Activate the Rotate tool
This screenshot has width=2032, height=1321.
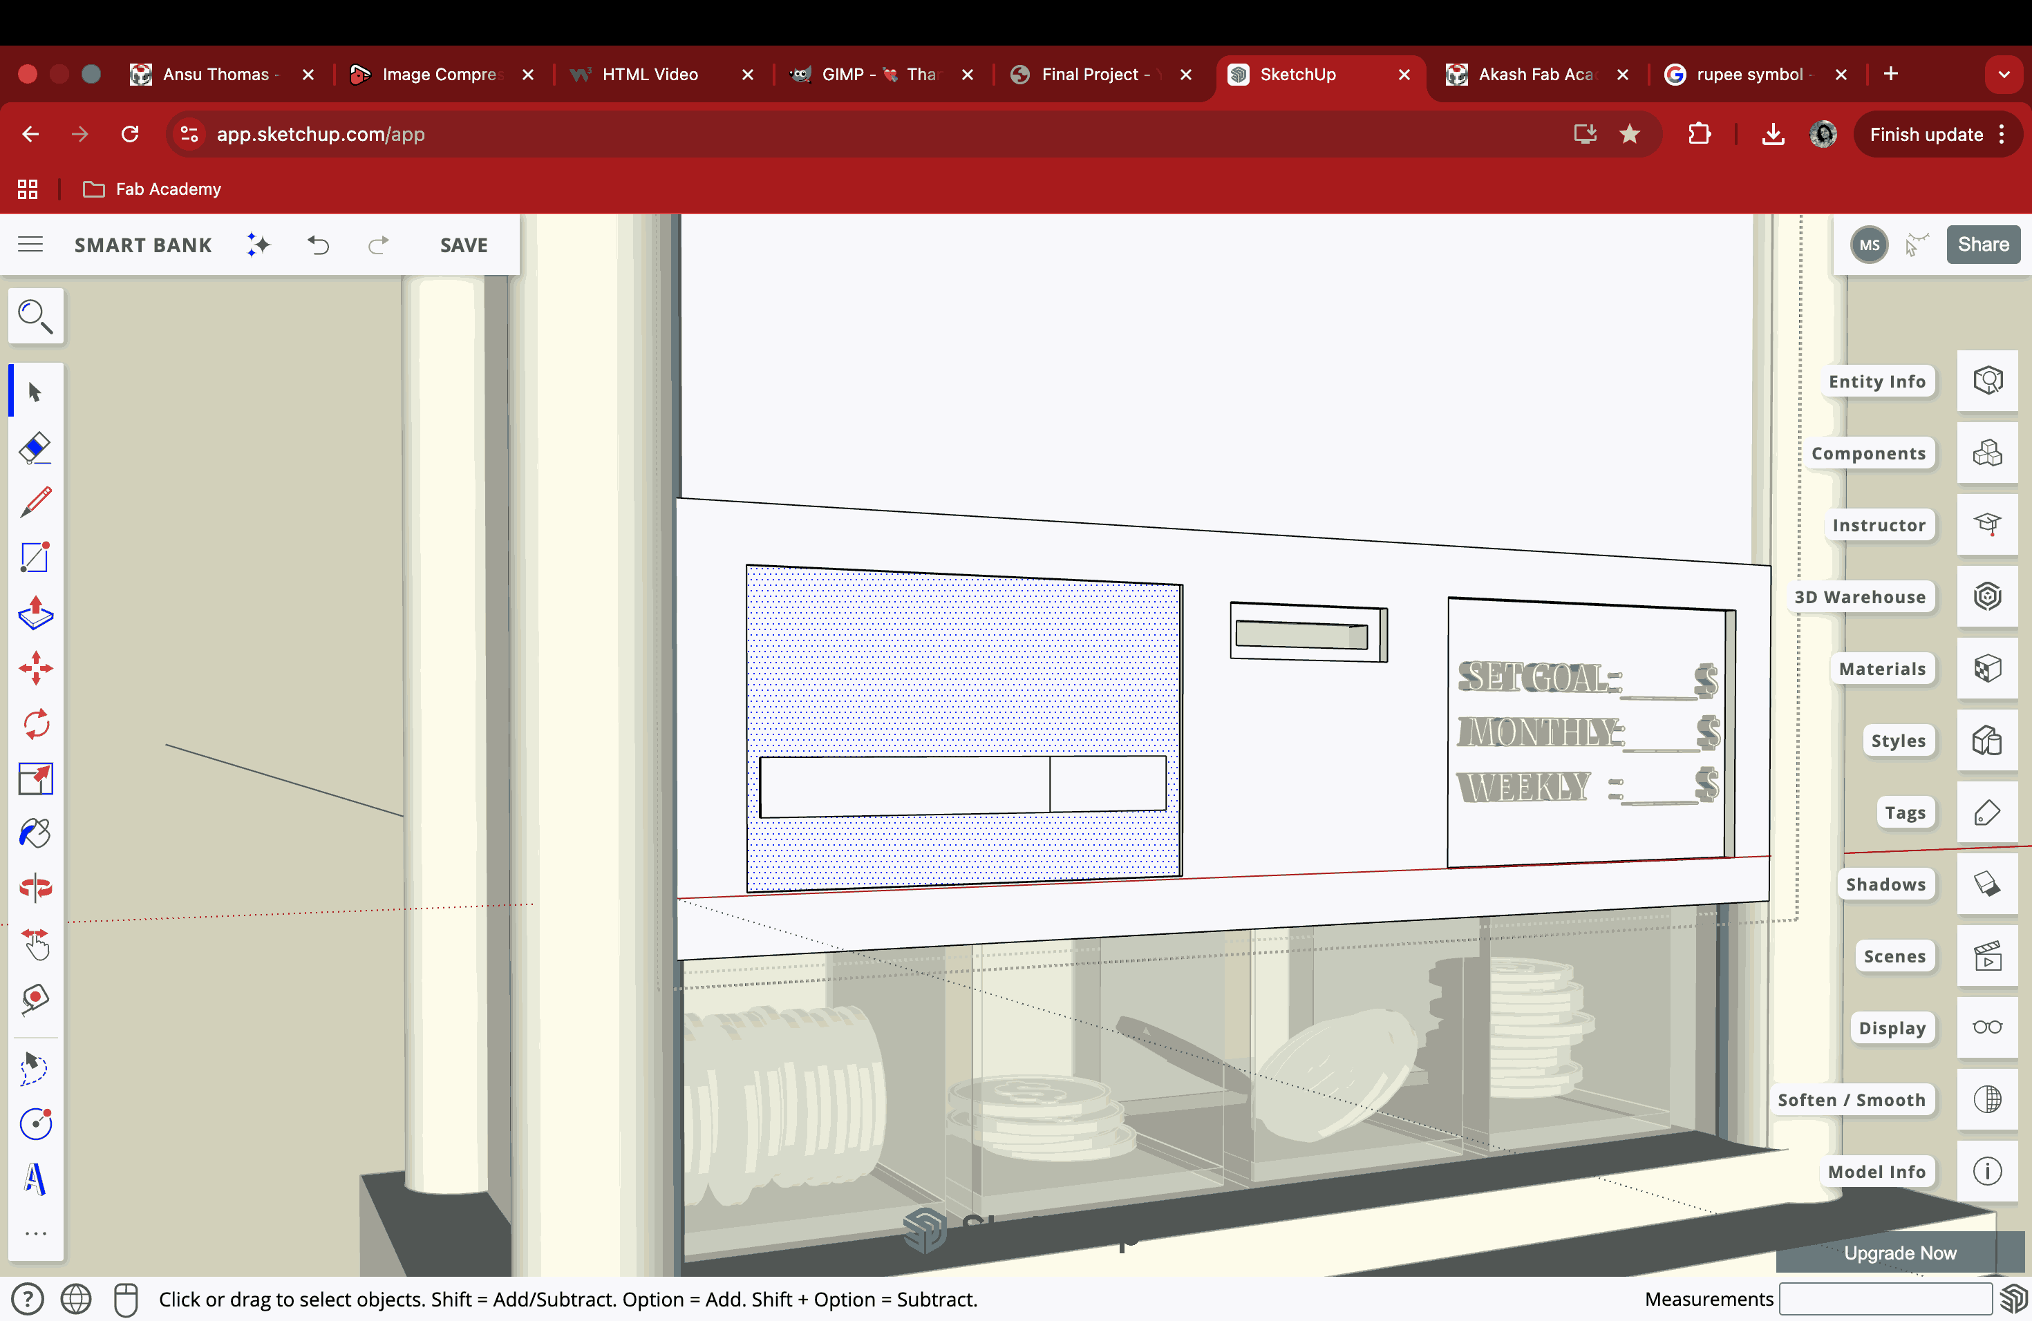point(35,725)
